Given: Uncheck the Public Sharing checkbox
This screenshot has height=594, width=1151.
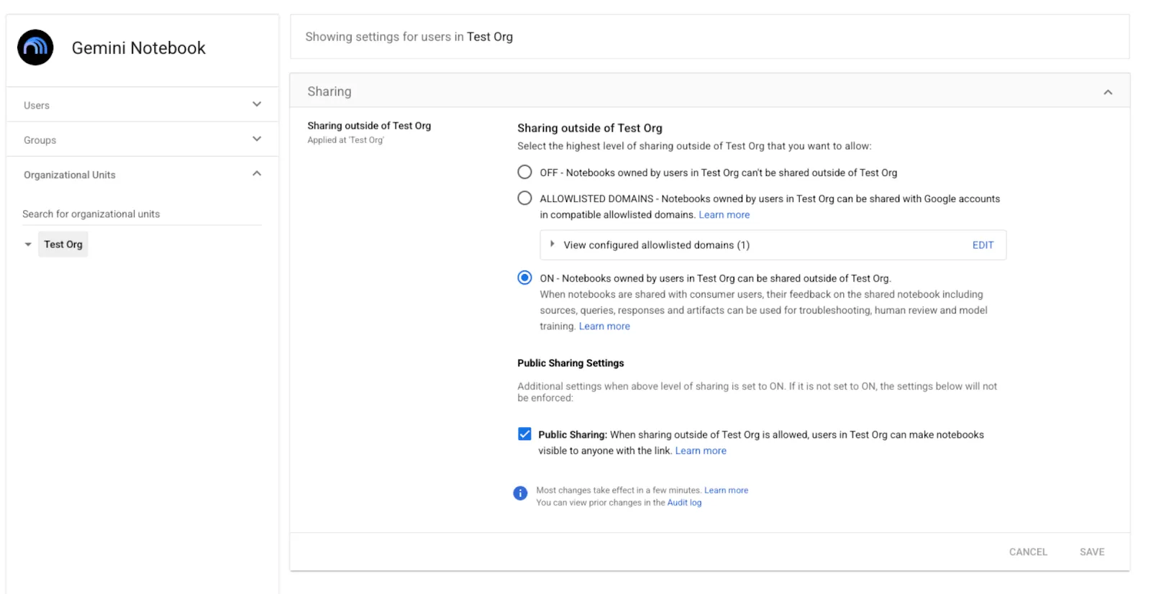Looking at the screenshot, I should pos(524,434).
